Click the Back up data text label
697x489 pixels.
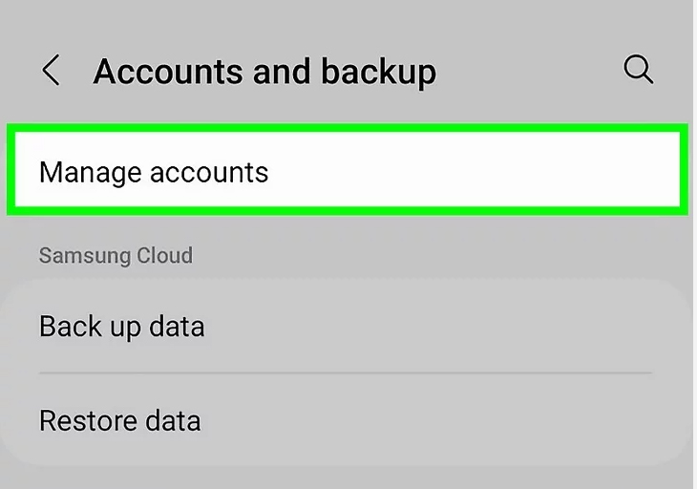tap(122, 328)
